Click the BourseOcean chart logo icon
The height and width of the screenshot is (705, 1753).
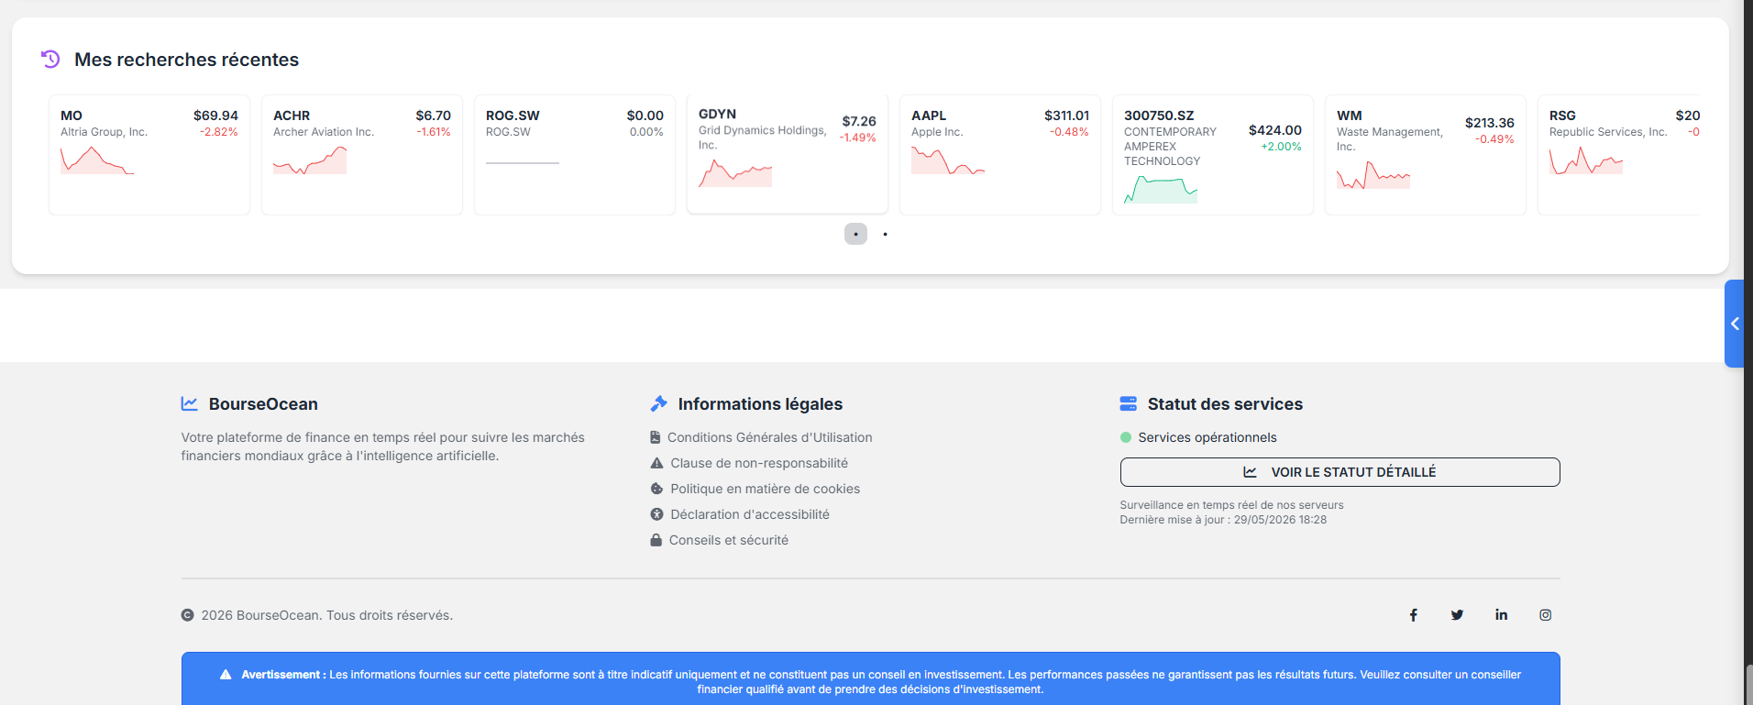[190, 403]
